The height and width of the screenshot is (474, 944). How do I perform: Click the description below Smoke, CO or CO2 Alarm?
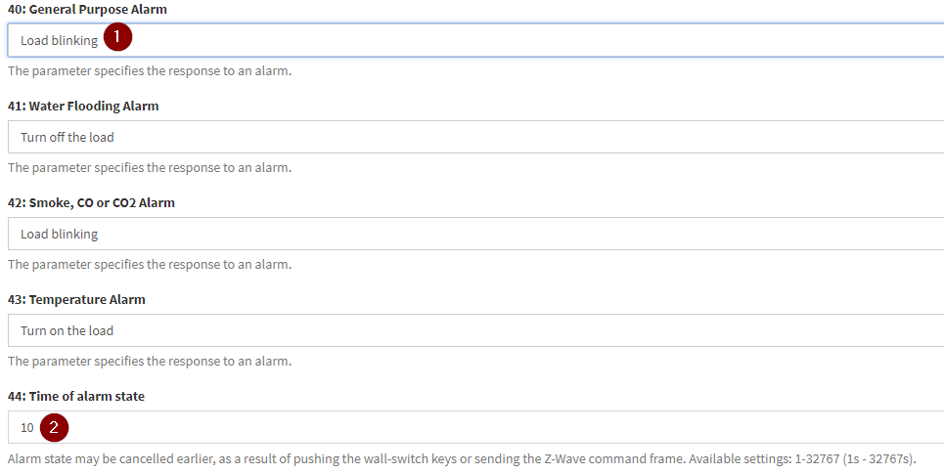coord(150,264)
